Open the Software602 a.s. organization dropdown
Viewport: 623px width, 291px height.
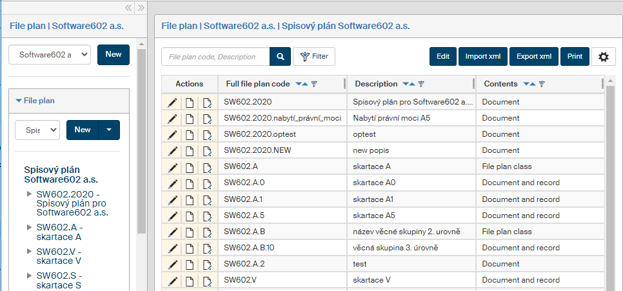[50, 55]
